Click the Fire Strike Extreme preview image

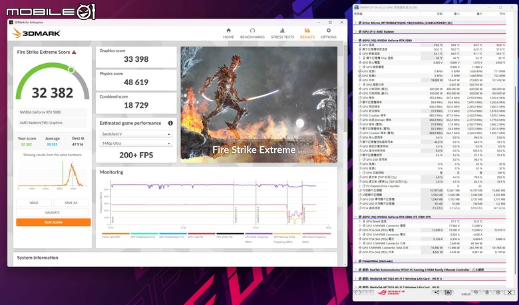[259, 104]
